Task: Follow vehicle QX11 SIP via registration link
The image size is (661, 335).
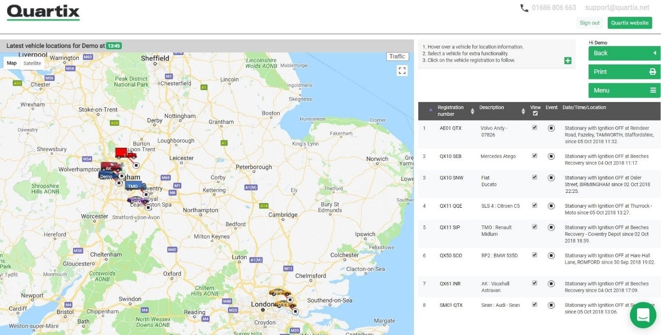Action: (449, 227)
